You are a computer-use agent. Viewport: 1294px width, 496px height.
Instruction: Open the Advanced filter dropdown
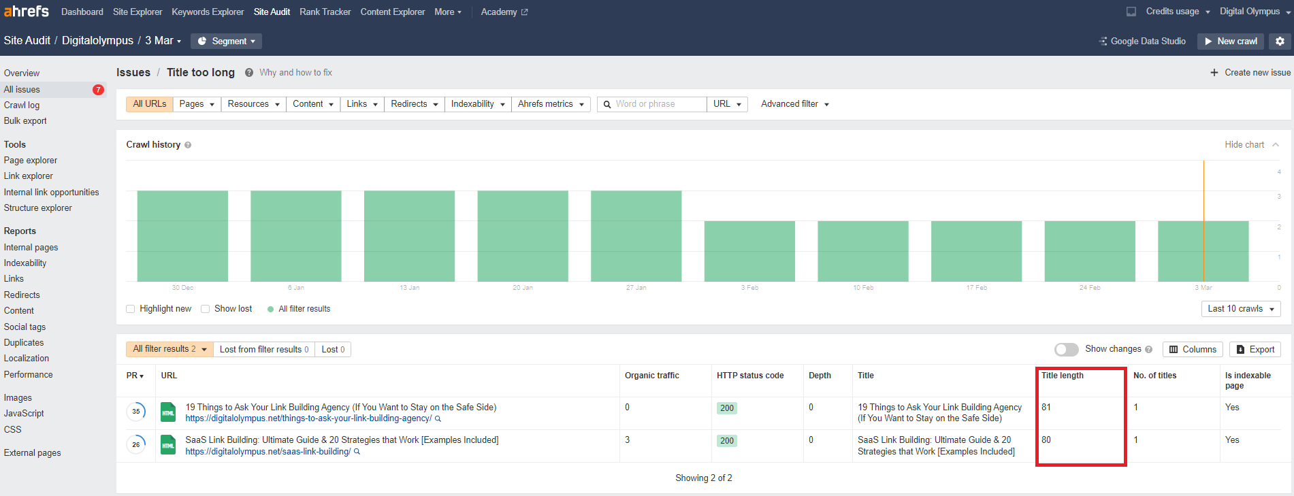click(795, 104)
